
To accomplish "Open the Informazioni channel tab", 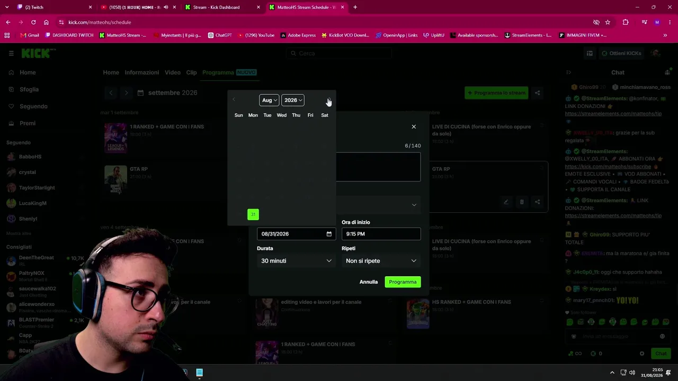I will (x=141, y=72).
